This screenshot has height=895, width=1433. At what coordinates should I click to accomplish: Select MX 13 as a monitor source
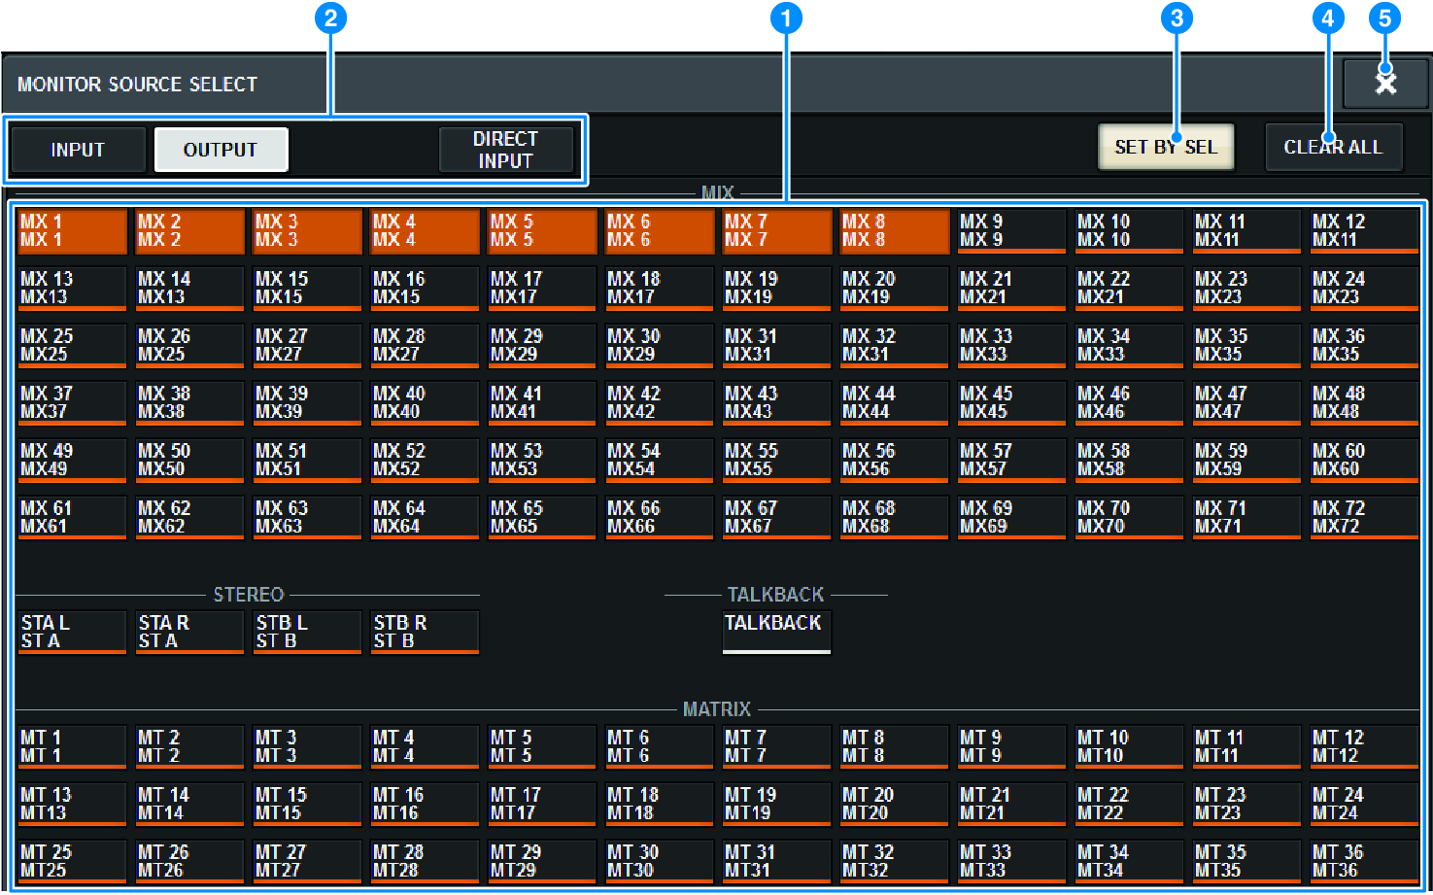pos(72,288)
